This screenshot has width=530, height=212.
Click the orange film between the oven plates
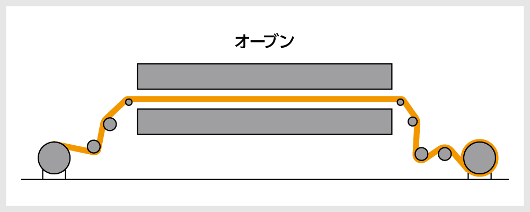pos(264,99)
